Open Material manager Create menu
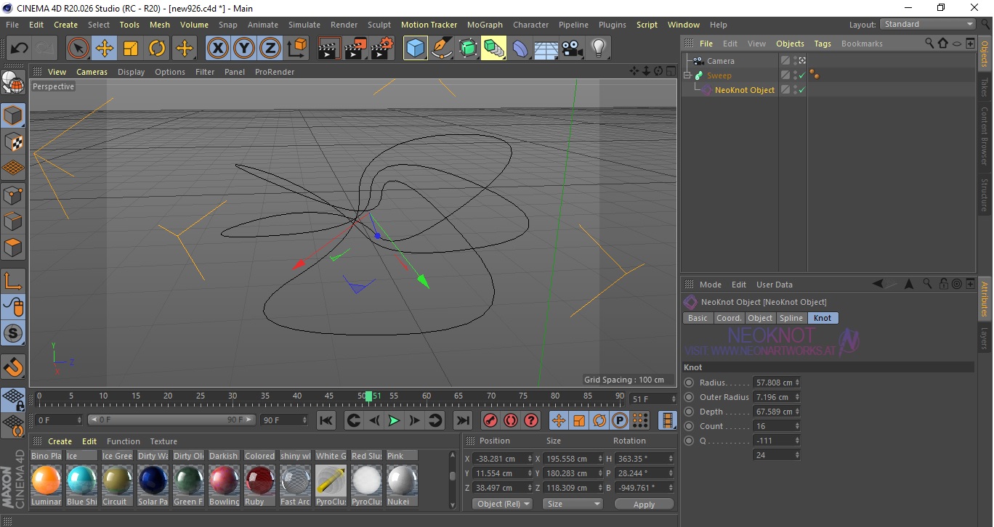 [60, 441]
